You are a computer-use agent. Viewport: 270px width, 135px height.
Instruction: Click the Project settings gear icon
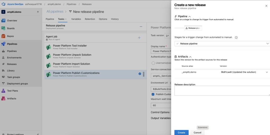click(3, 134)
